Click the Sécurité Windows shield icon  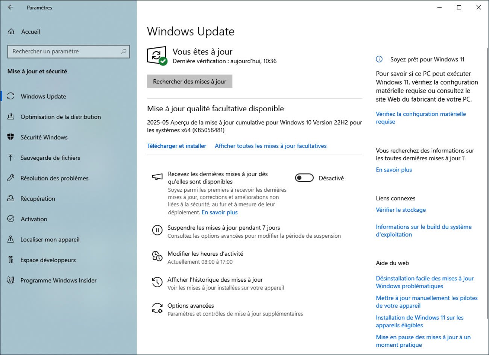coord(11,137)
